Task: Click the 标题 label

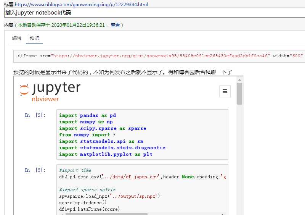Action: point(9,4)
